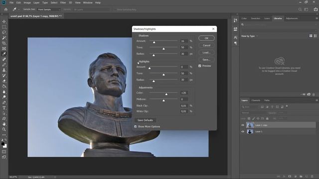
Task: Select the Rectangular Marquee tool
Action: pos(4,27)
